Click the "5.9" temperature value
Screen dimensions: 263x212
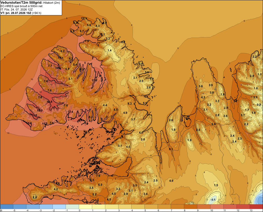click(67, 69)
